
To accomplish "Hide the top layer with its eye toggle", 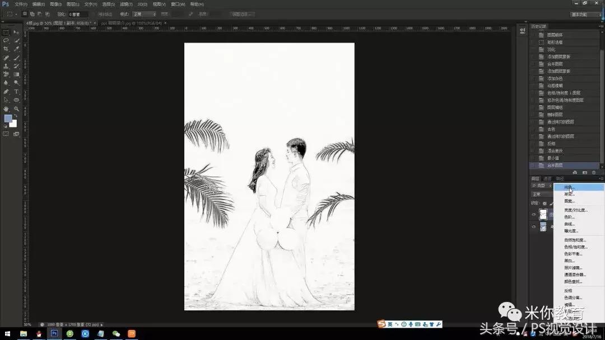I will [x=533, y=214].
